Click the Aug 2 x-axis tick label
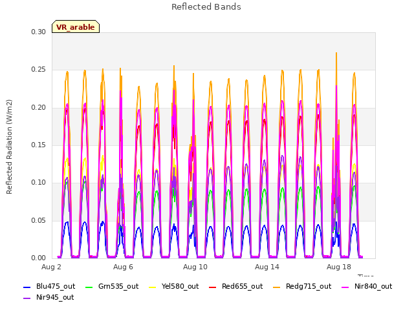 [51, 267]
